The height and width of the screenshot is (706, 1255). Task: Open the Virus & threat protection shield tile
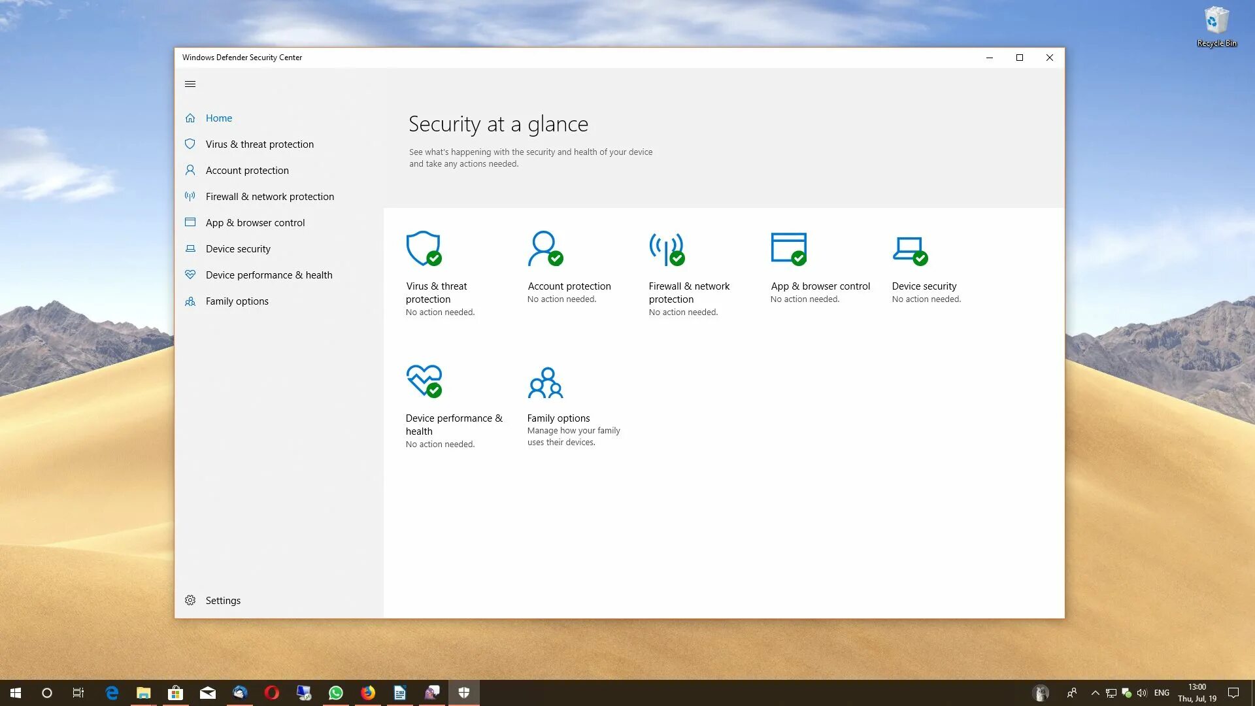(x=424, y=248)
